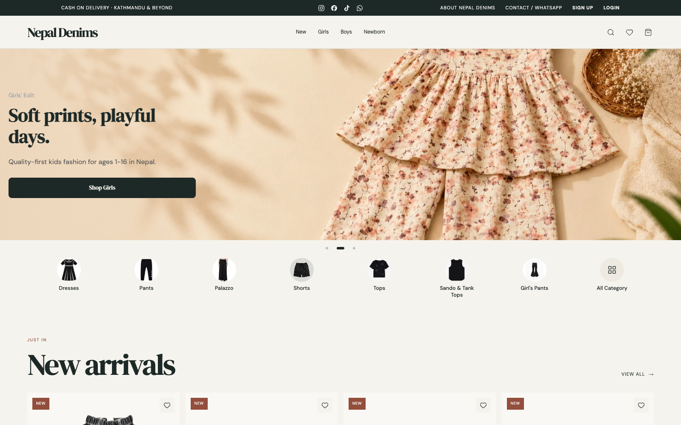The image size is (681, 425).
Task: Open the search magnifier icon
Action: (x=611, y=32)
